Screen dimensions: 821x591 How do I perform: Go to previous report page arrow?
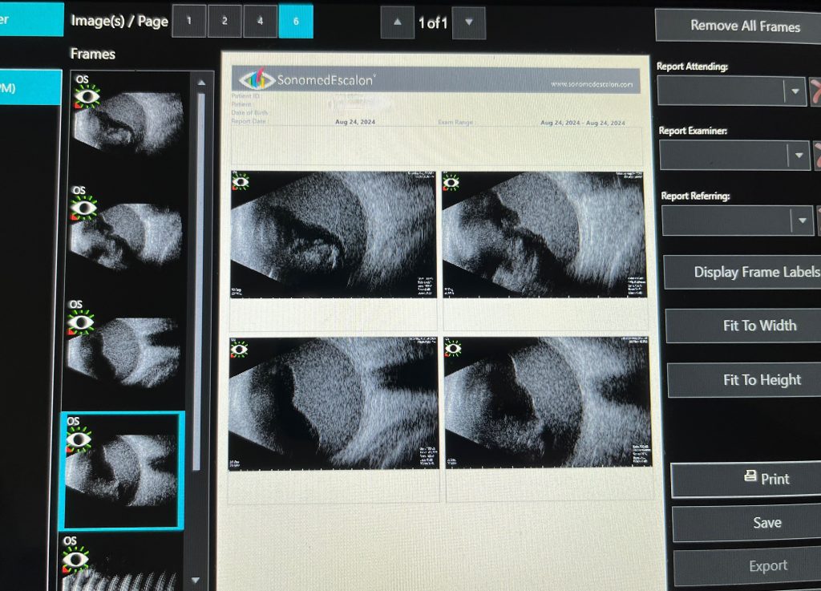click(x=398, y=22)
